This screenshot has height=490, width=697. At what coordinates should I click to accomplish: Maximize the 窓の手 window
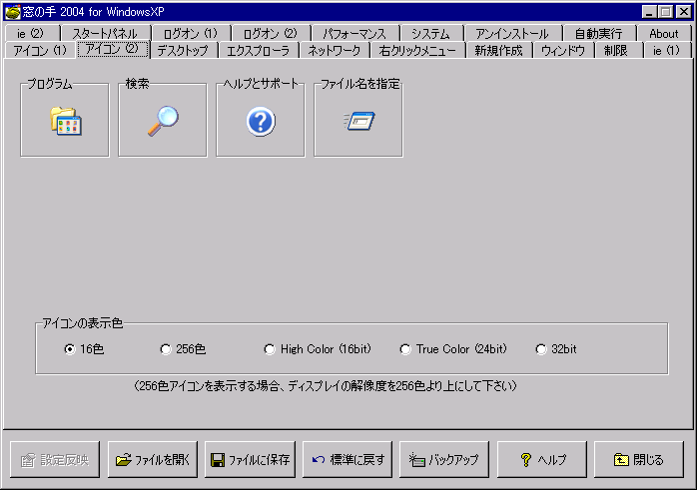[x=665, y=12]
